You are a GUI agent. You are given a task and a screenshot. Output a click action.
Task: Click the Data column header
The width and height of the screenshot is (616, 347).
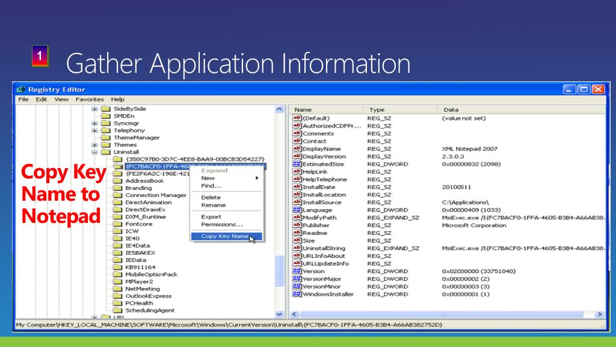click(x=451, y=110)
